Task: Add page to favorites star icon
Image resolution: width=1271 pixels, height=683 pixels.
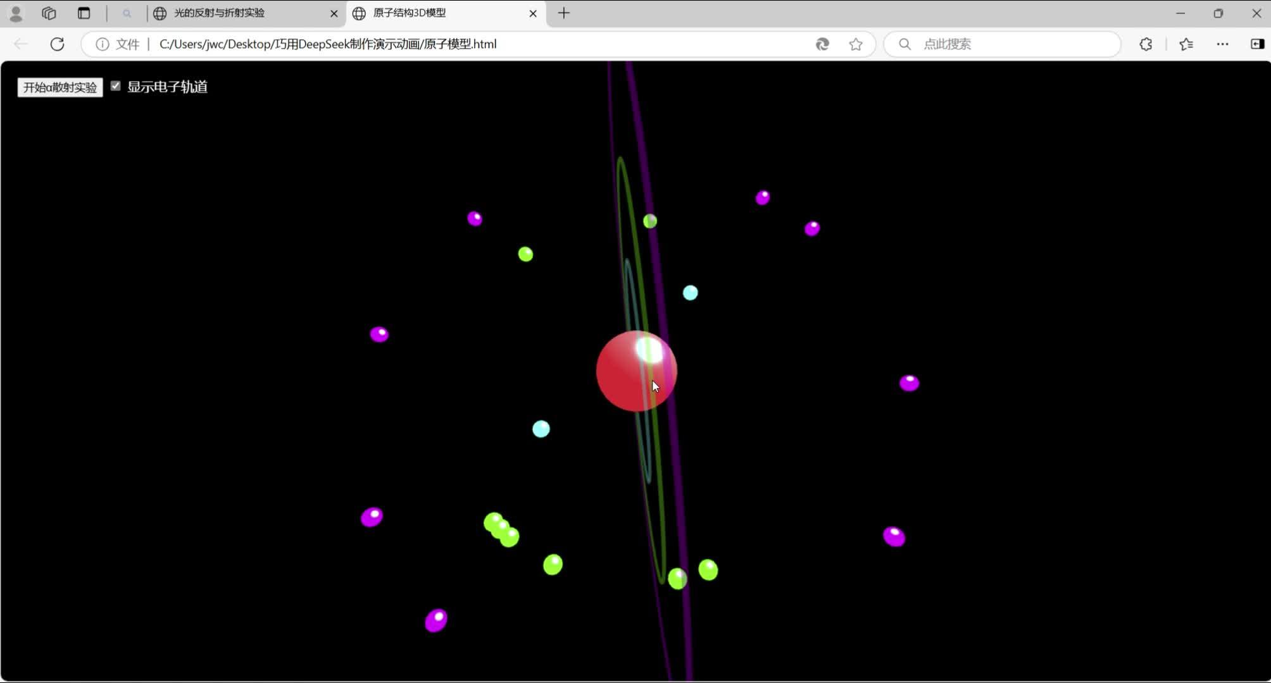Action: click(856, 44)
